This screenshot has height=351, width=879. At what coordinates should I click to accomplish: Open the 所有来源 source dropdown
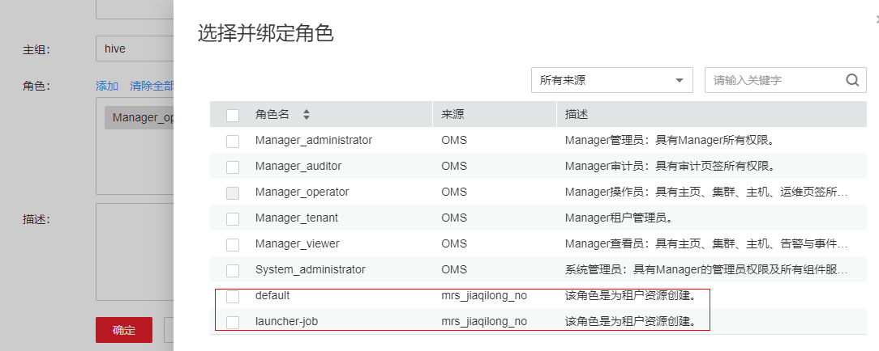click(611, 80)
